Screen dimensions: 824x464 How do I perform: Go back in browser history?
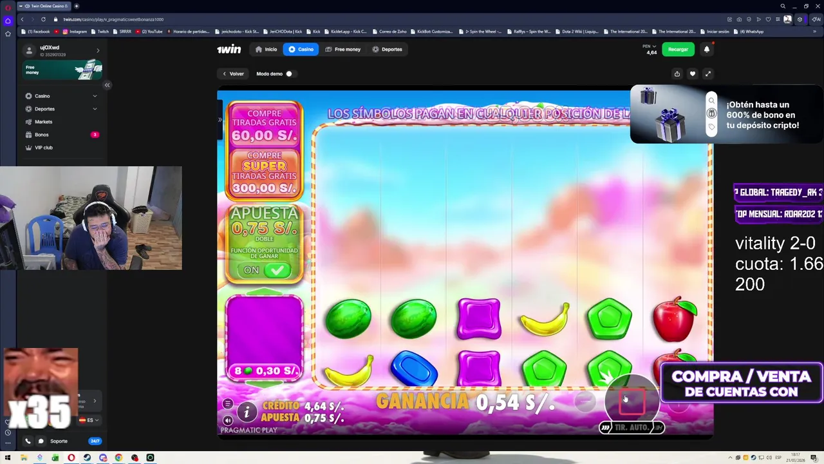point(22,19)
